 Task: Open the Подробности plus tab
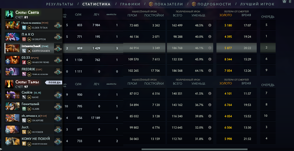click(212, 4)
